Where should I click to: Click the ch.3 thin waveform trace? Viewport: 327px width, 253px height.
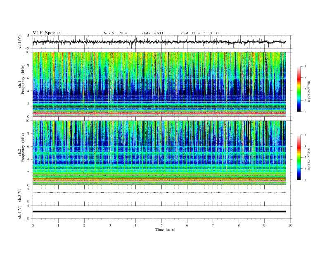pos(159,193)
